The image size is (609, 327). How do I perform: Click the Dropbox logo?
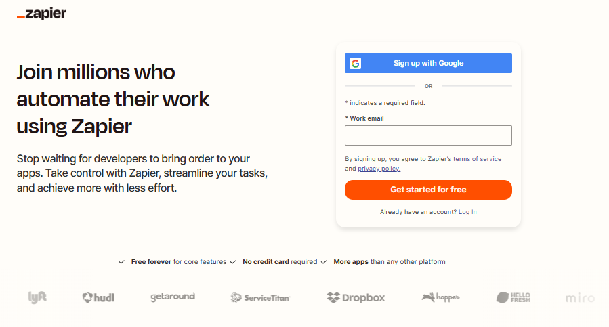(x=356, y=297)
